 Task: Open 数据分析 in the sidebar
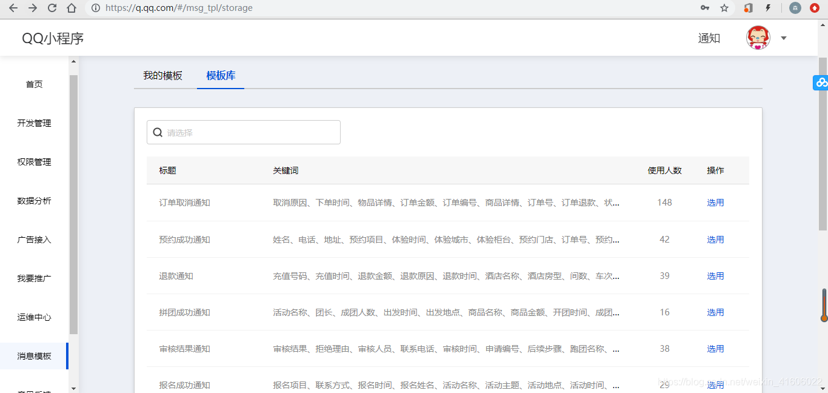(35, 201)
